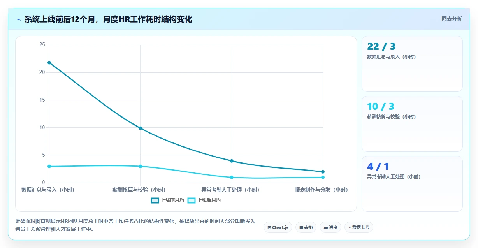Click the 上线前 data point for 薪酬核算与校验
The image size is (478, 248).
click(x=141, y=128)
